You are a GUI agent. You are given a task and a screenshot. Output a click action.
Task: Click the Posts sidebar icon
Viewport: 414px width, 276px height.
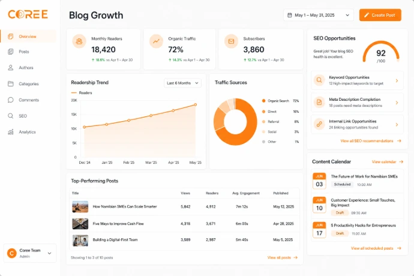(x=11, y=52)
